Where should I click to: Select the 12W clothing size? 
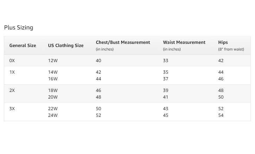pos(53,61)
